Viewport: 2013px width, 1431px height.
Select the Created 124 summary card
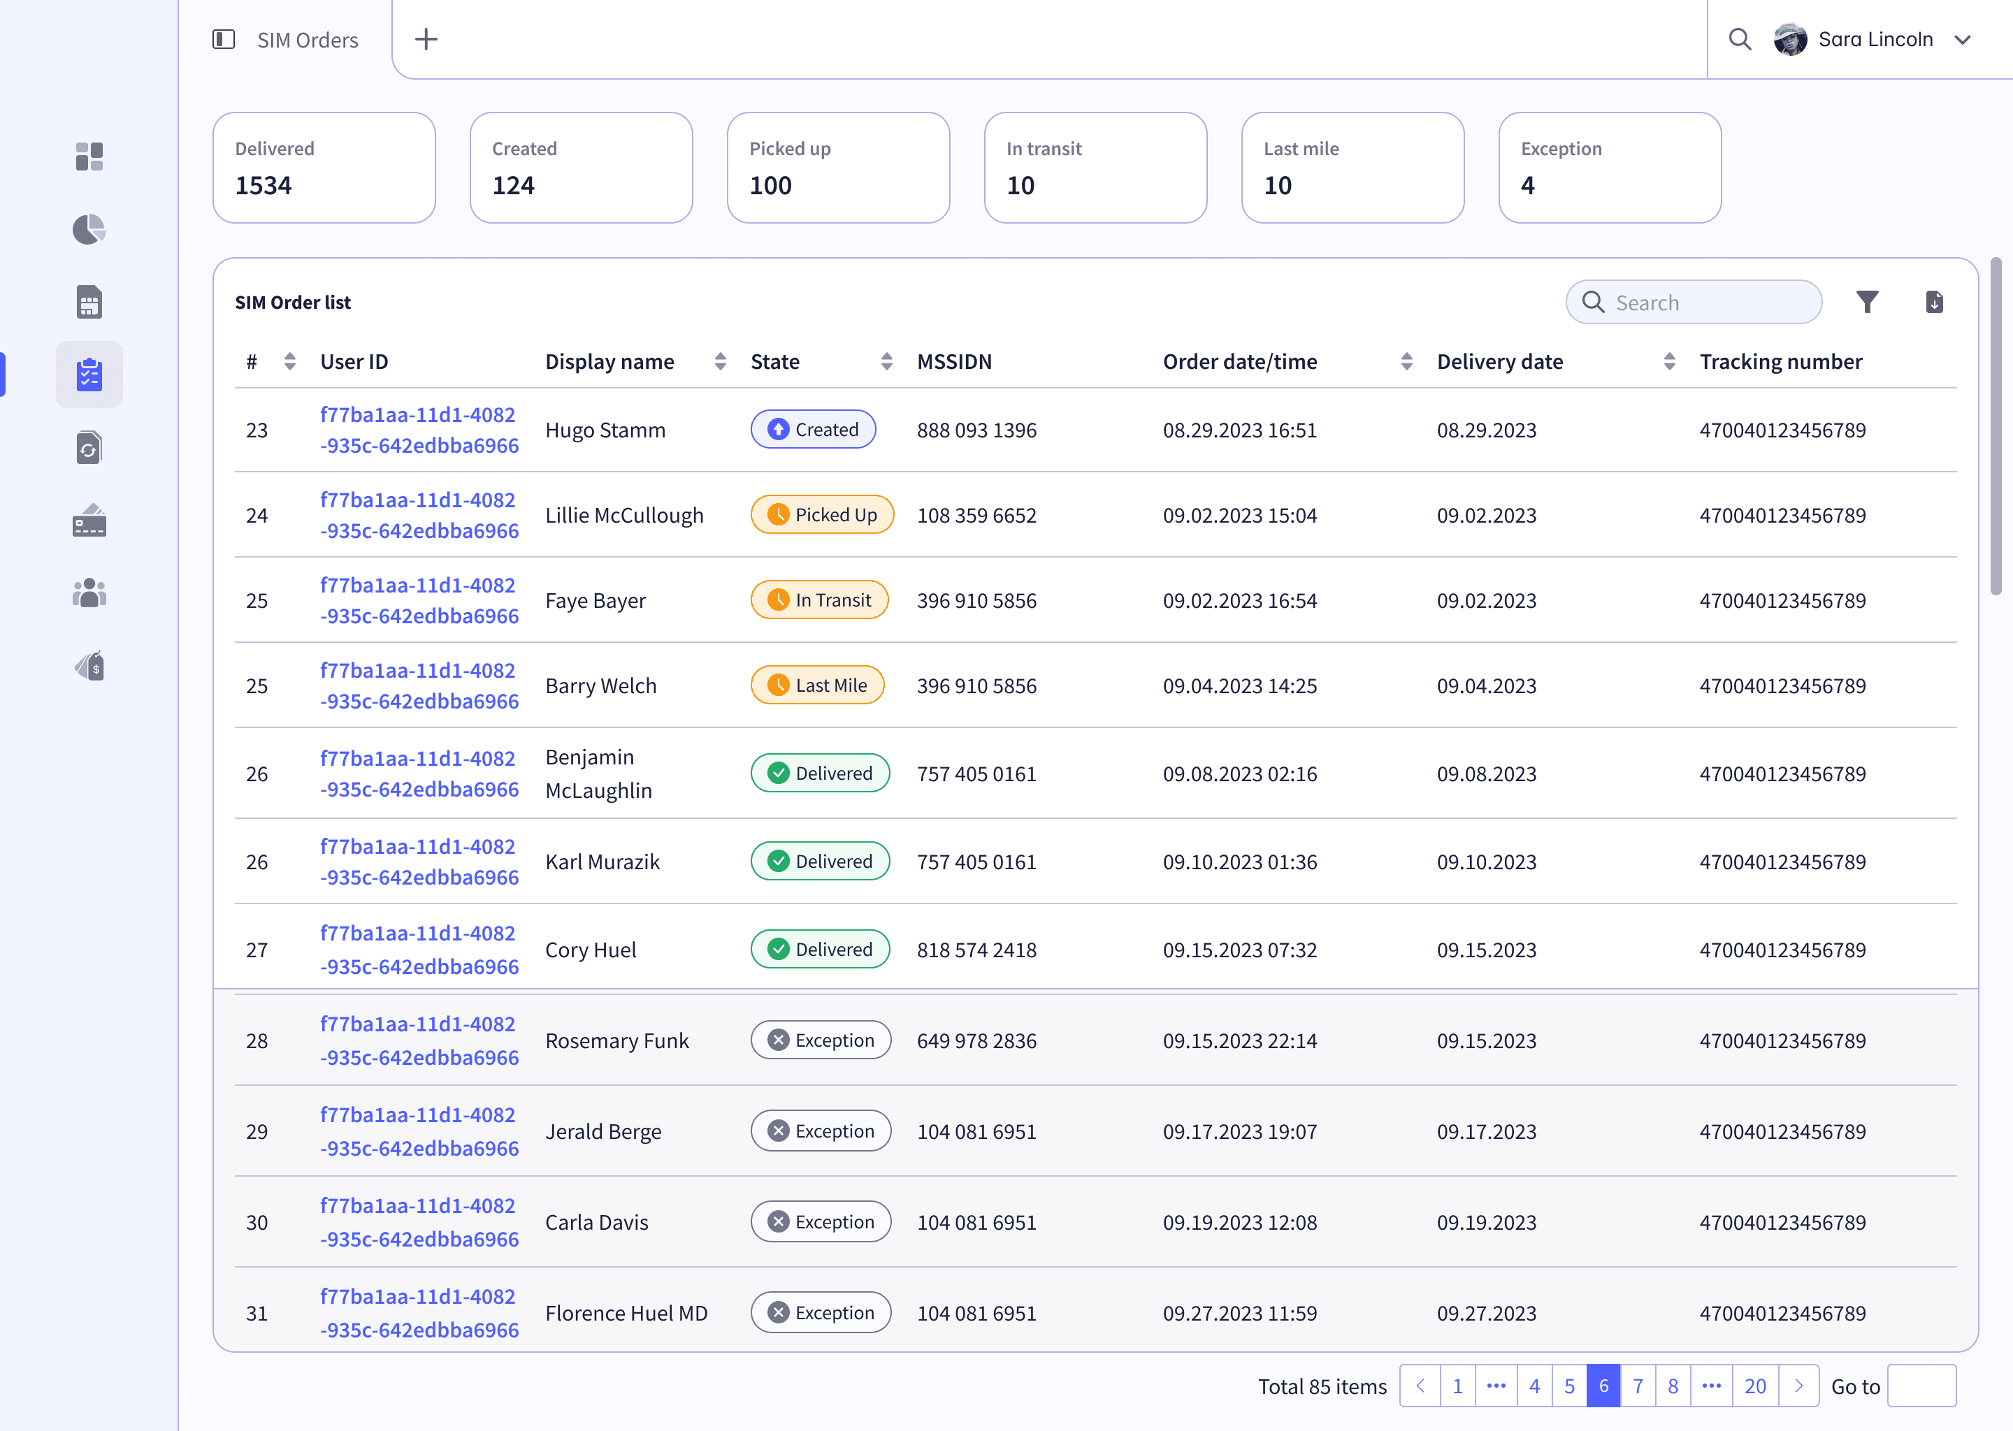click(582, 168)
